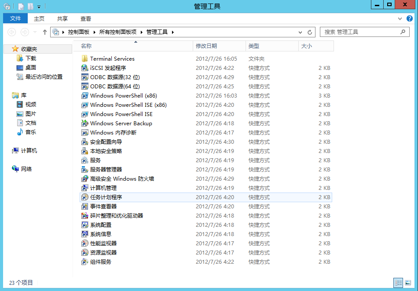This screenshot has height=291, width=418.
Task: Click the 计算机管理 icon
Action: pos(84,188)
